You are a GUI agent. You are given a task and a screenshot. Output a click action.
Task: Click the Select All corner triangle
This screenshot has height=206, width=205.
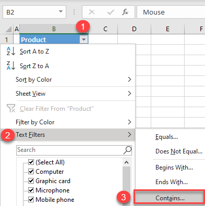pos(8,29)
